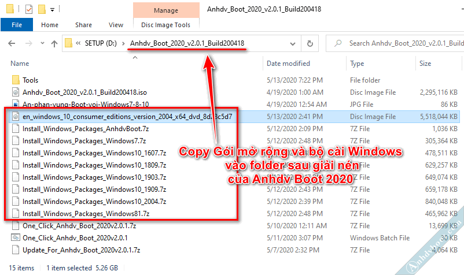The image size is (464, 275).
Task: Select the Disc Image Tools tab
Action: (165, 25)
